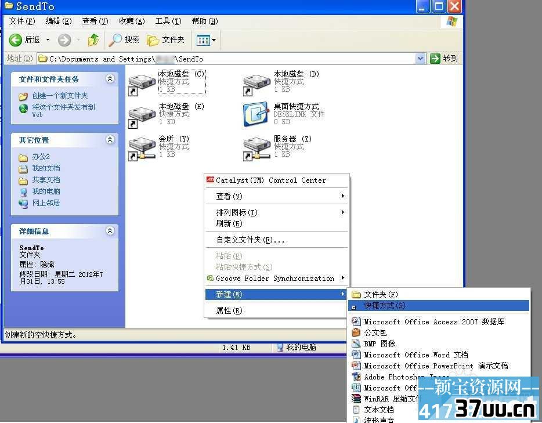542x423 pixels.
Task: Collapse the 详细信息 panel
Action: tap(110, 231)
